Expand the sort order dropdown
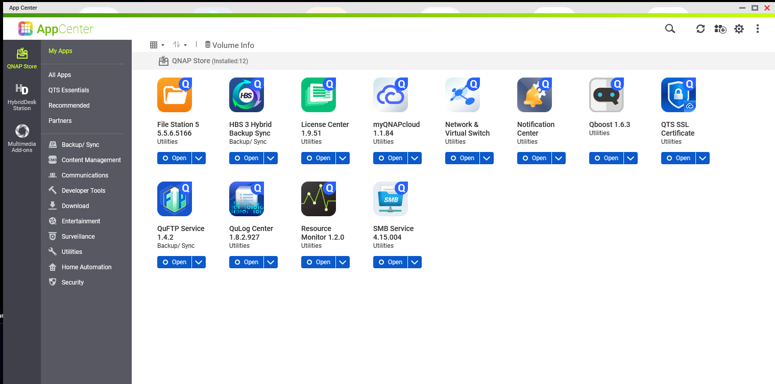This screenshot has width=775, height=384. (180, 45)
